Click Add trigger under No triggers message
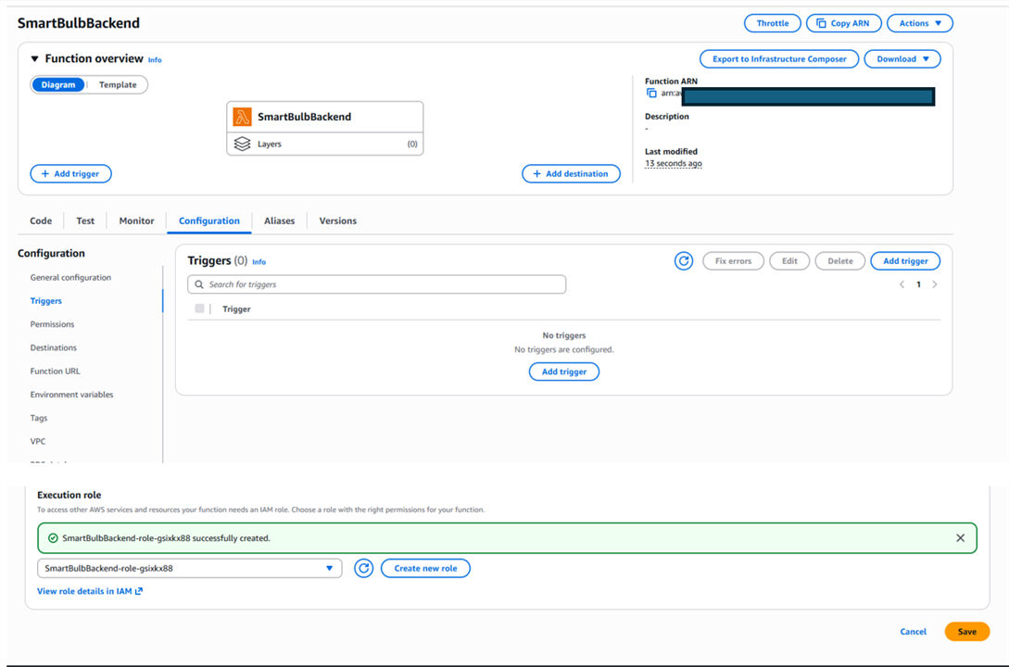 [x=563, y=371]
